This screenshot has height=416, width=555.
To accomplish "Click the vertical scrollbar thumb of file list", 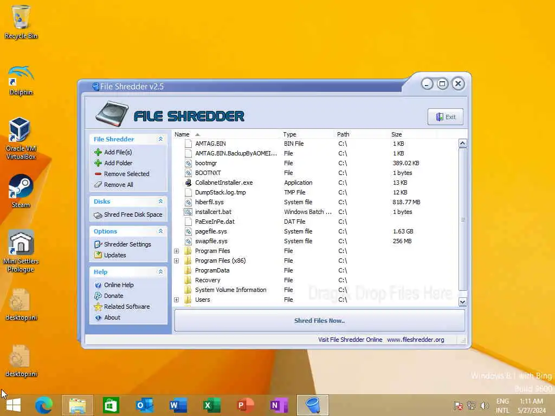I will [x=462, y=219].
